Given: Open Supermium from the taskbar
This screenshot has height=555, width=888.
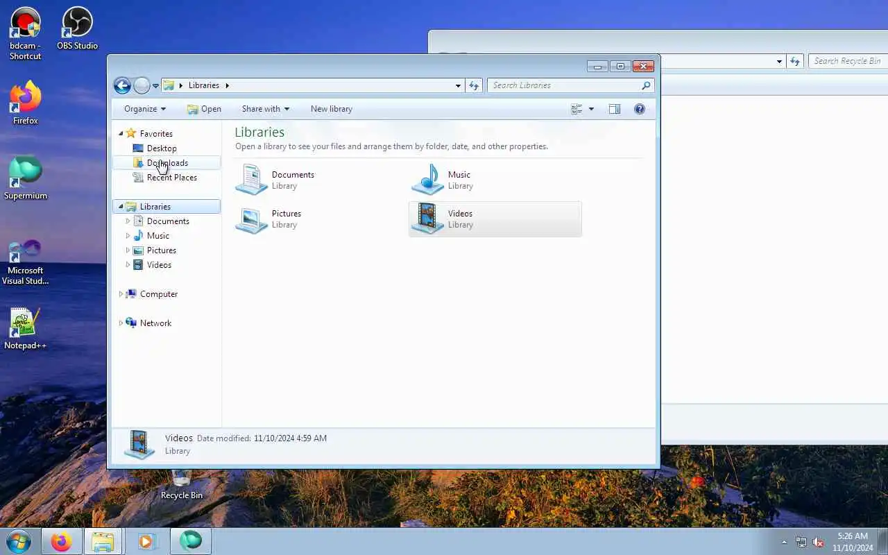Looking at the screenshot, I should click(x=191, y=541).
